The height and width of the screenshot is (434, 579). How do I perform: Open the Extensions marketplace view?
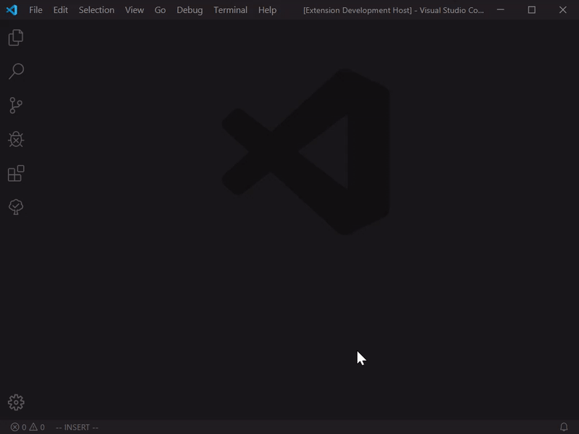pyautogui.click(x=17, y=173)
